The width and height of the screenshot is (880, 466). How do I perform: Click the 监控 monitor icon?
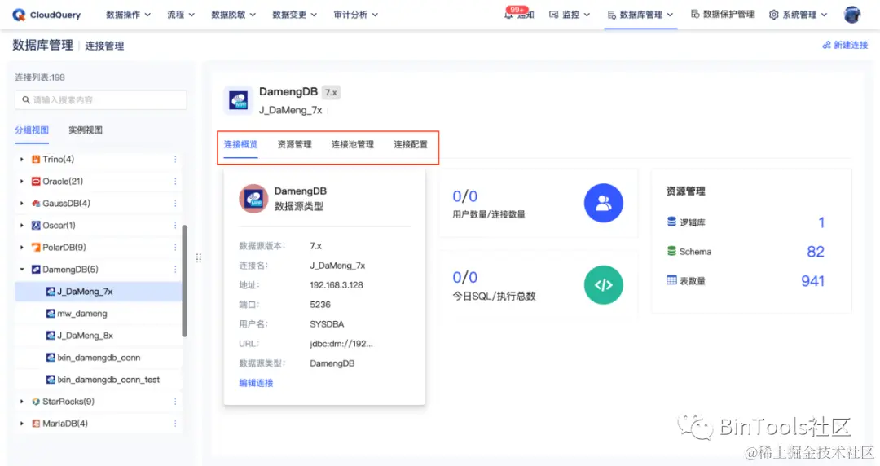pyautogui.click(x=554, y=15)
